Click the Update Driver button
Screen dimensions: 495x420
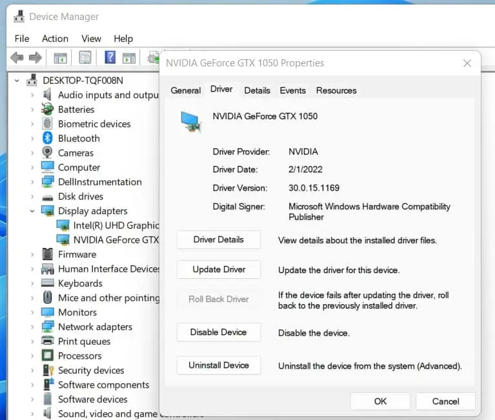pyautogui.click(x=218, y=269)
